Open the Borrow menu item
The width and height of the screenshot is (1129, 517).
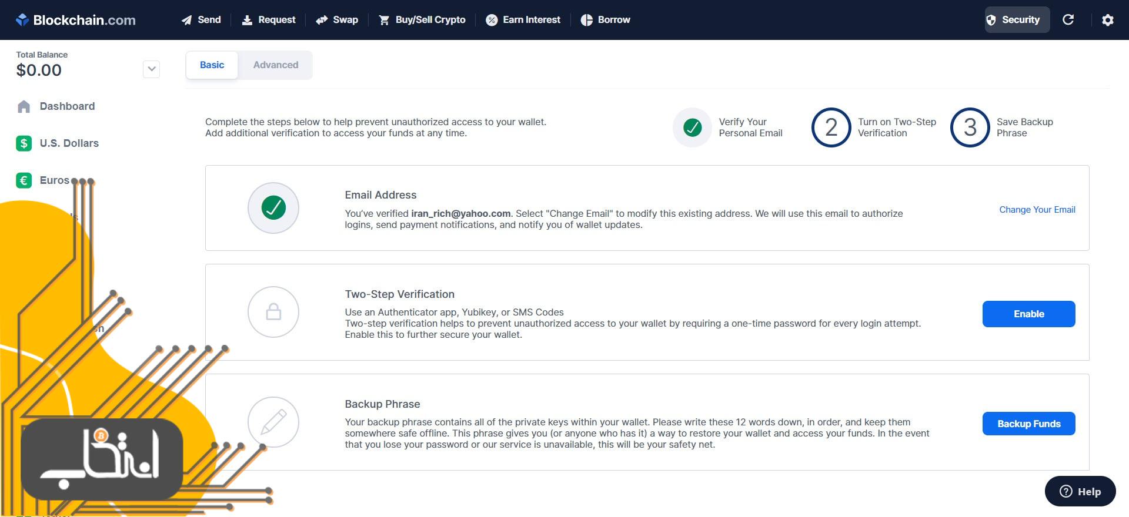[x=606, y=20]
